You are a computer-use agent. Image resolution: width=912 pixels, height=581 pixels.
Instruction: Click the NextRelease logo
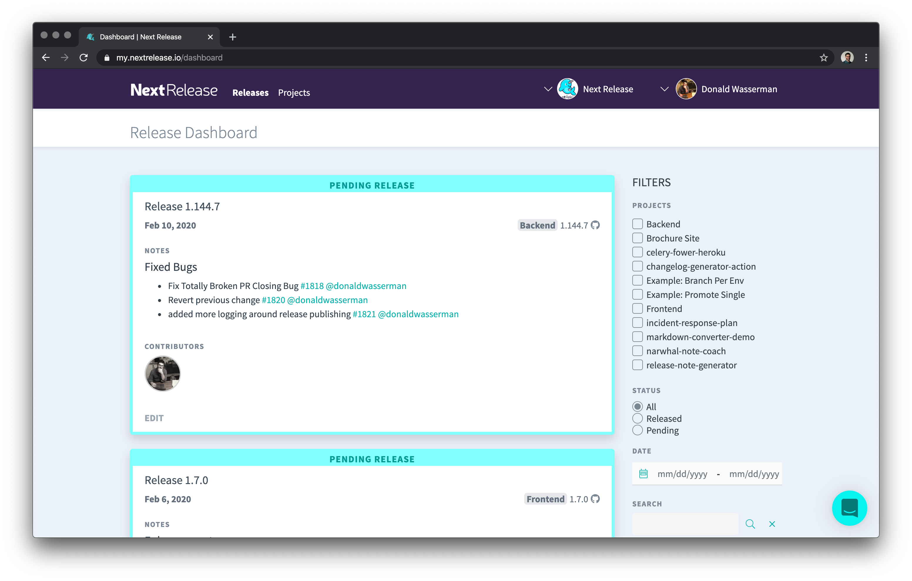[x=174, y=90]
